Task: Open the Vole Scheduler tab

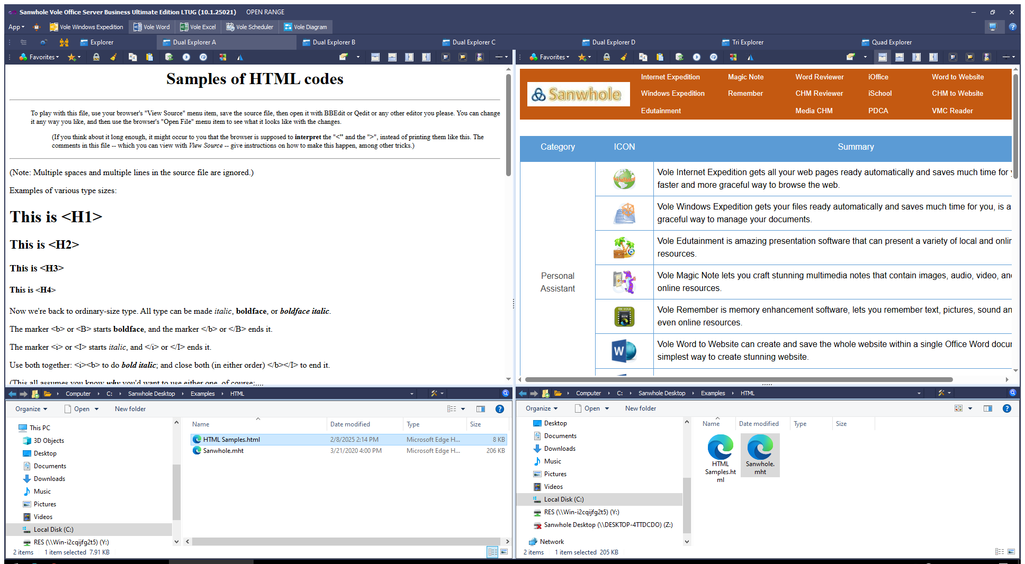Action: pos(249,27)
